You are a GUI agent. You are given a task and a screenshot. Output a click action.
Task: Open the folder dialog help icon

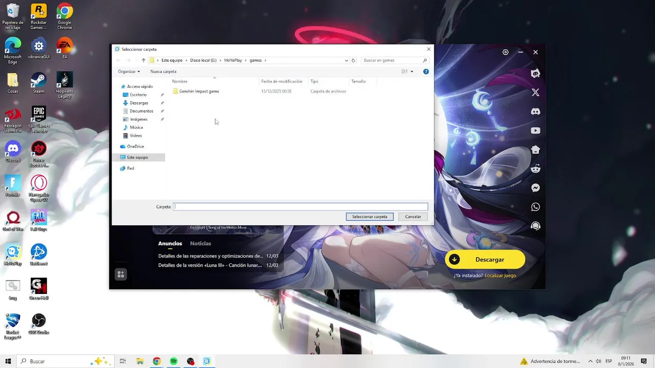(426, 72)
